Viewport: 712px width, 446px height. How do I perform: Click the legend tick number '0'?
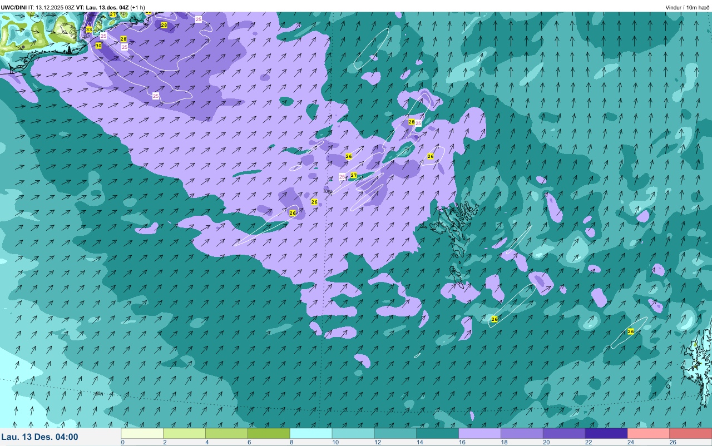click(122, 442)
